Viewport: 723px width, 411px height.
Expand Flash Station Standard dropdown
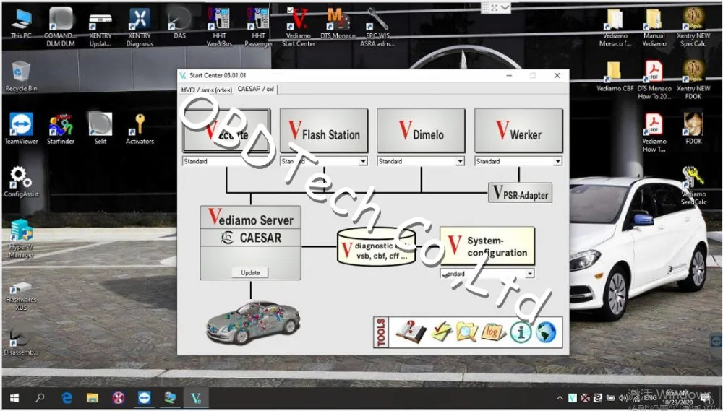363,161
